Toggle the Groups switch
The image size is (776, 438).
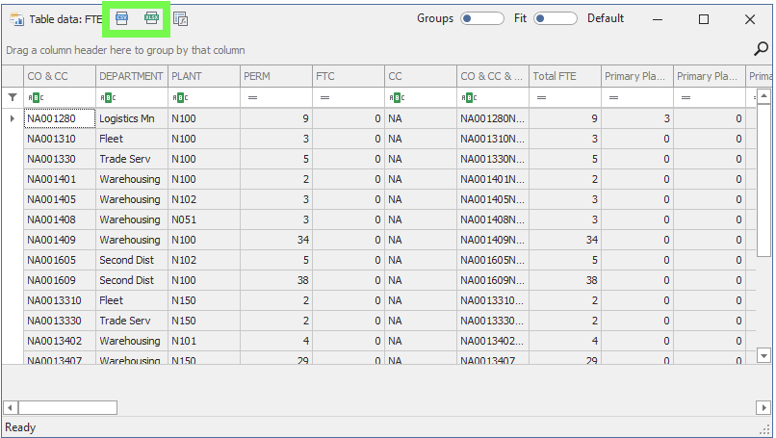[481, 18]
